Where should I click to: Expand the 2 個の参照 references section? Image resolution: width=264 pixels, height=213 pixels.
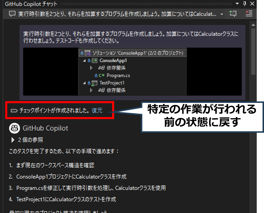coord(13,140)
